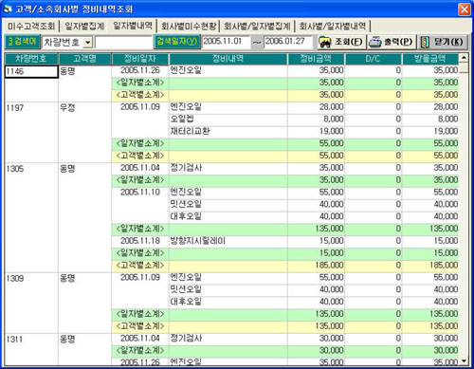
Task: Switch to the 회사별/일자별내역 tab
Action: tap(333, 26)
